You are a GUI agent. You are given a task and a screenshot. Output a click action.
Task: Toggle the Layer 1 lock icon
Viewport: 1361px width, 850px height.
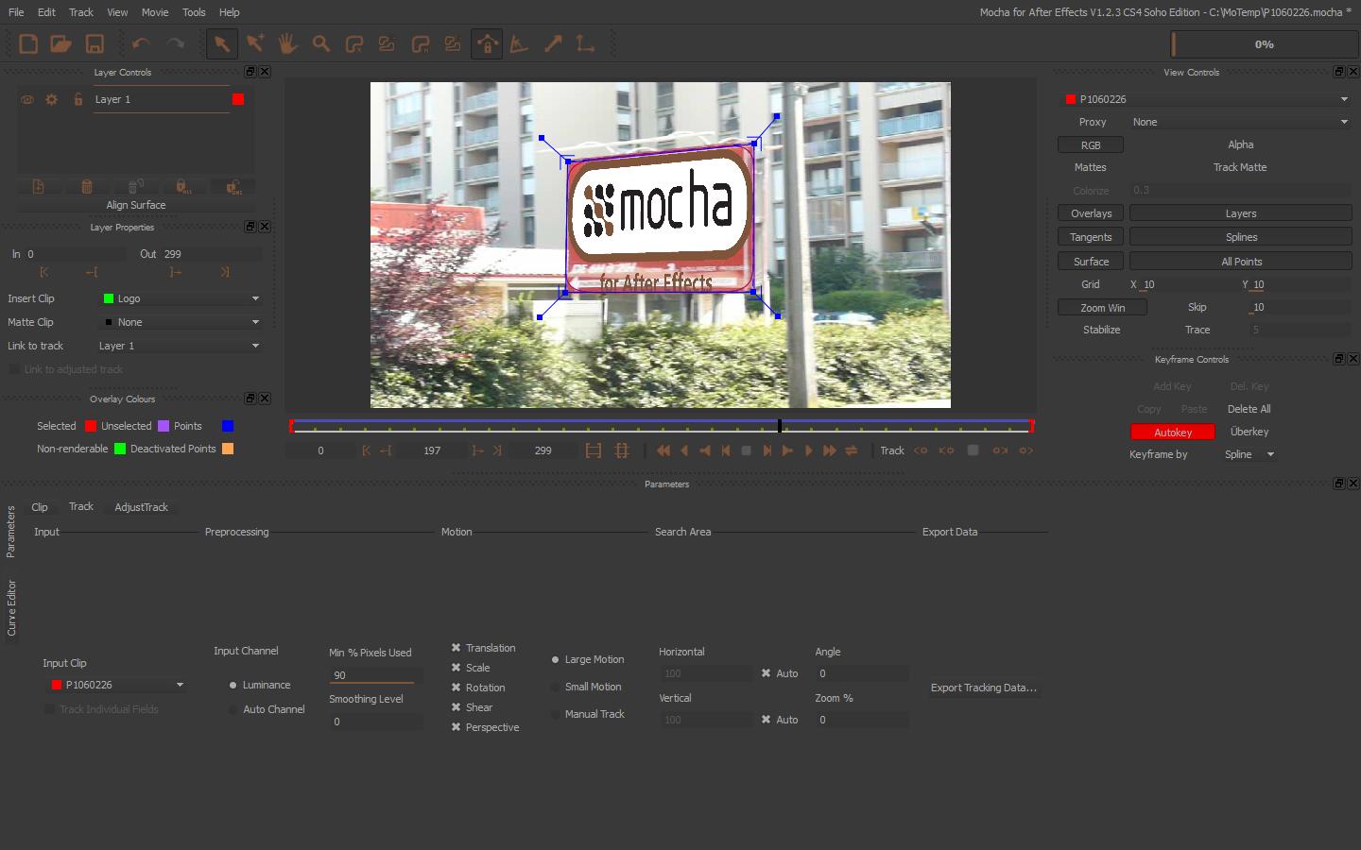(x=78, y=99)
